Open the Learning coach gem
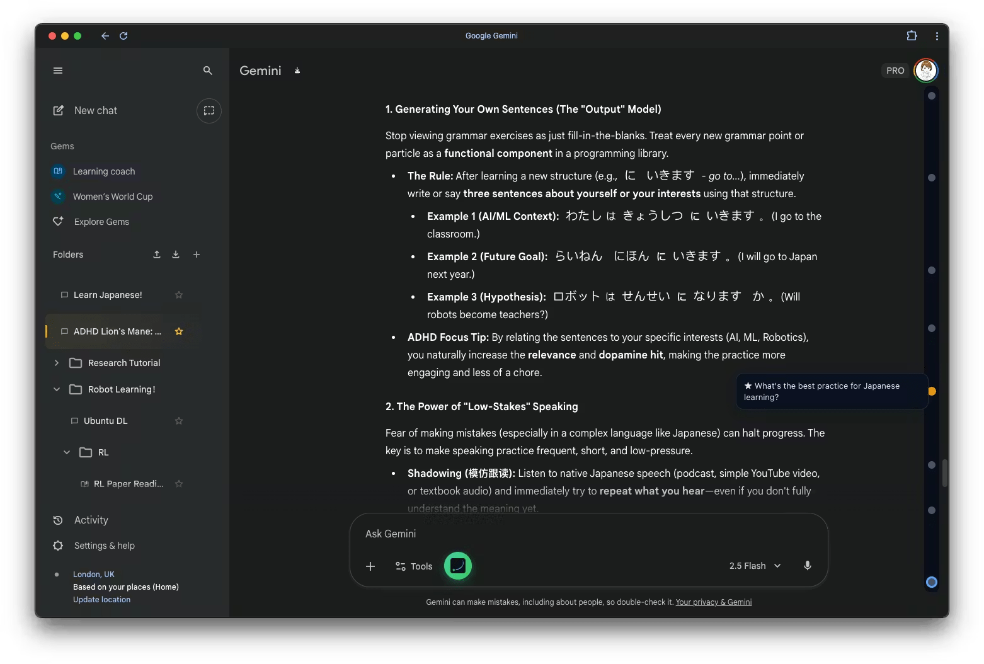The image size is (984, 664). (103, 171)
